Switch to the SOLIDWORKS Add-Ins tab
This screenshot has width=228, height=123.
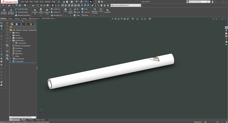click(x=48, y=18)
